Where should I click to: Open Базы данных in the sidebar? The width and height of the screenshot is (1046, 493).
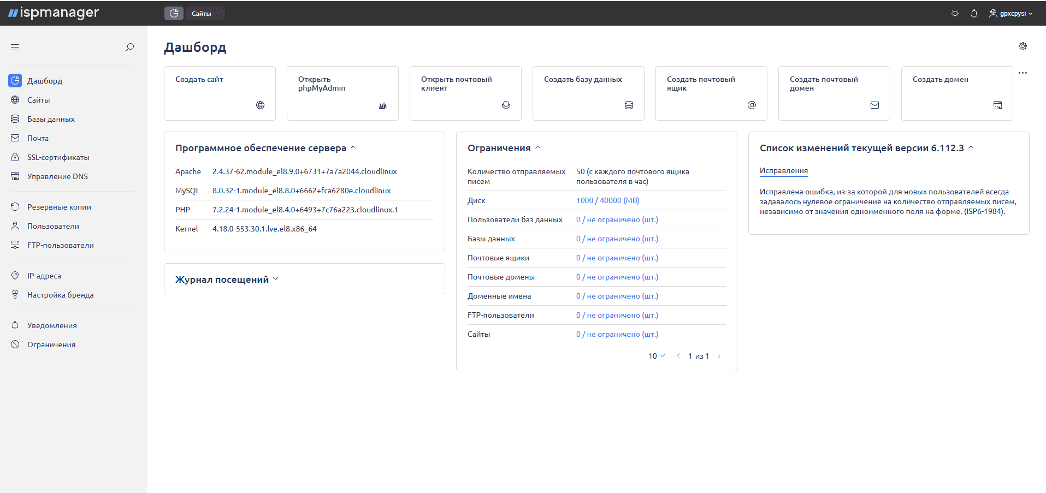point(51,119)
